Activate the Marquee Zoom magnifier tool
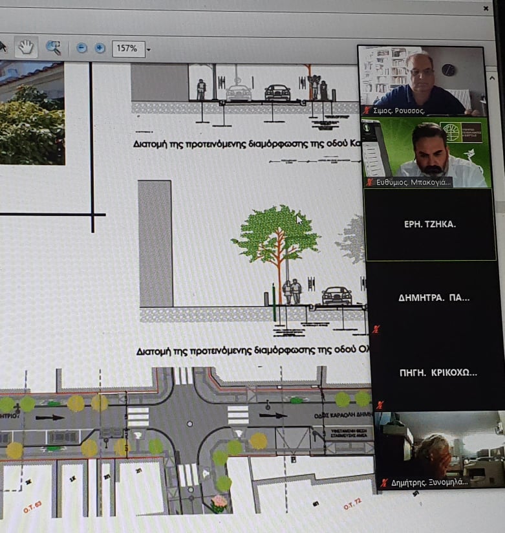The image size is (505, 533). point(53,48)
